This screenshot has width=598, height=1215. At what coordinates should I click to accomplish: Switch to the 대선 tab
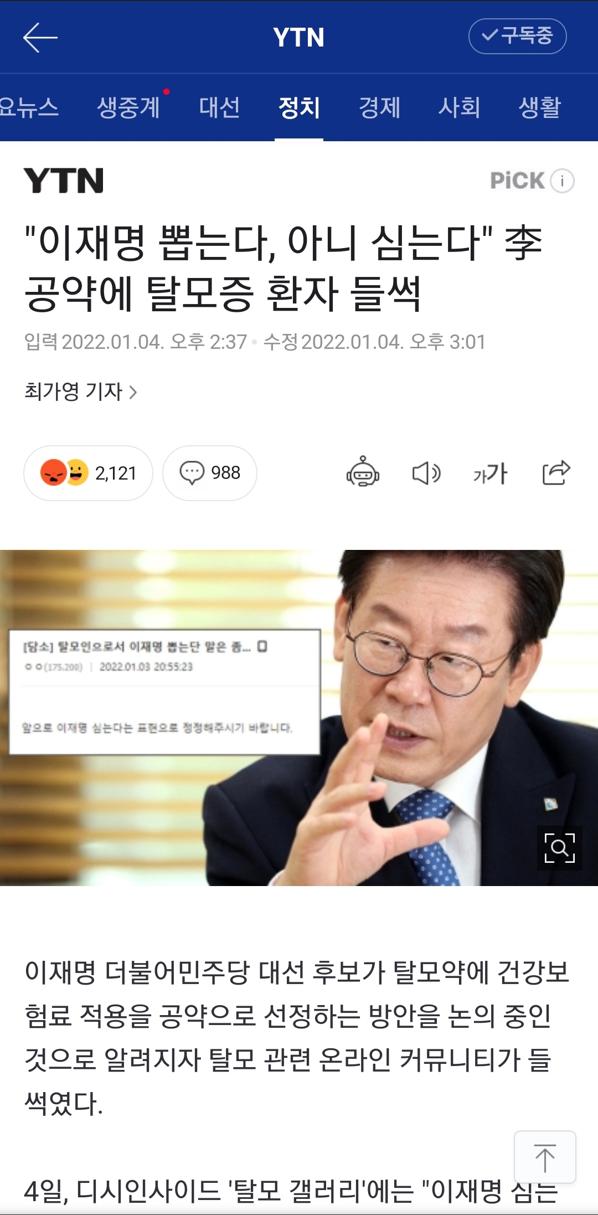pos(219,107)
